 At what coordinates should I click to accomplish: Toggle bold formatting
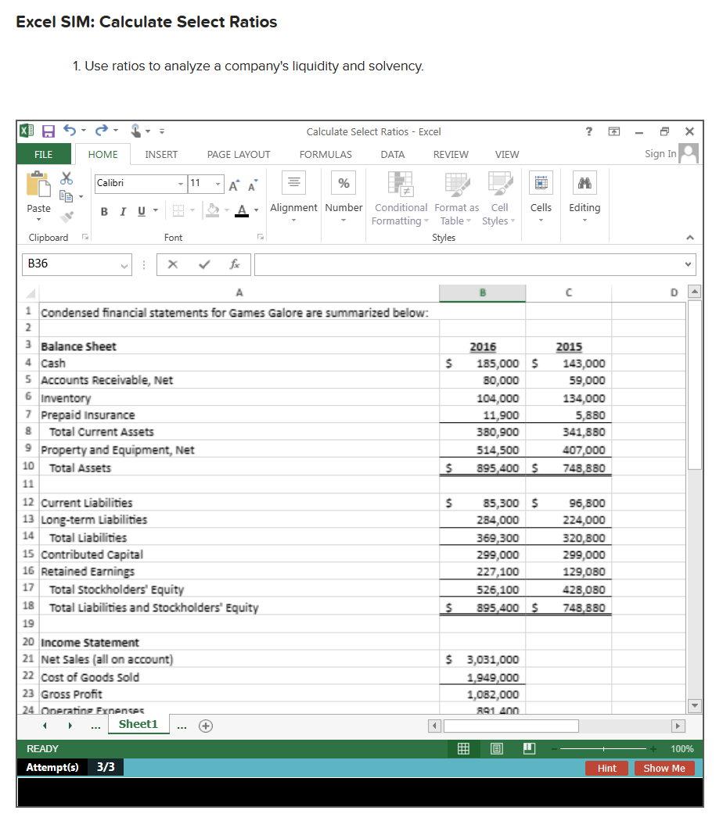coord(103,211)
